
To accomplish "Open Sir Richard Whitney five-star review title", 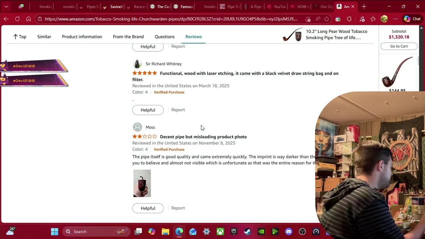I will point(235,76).
